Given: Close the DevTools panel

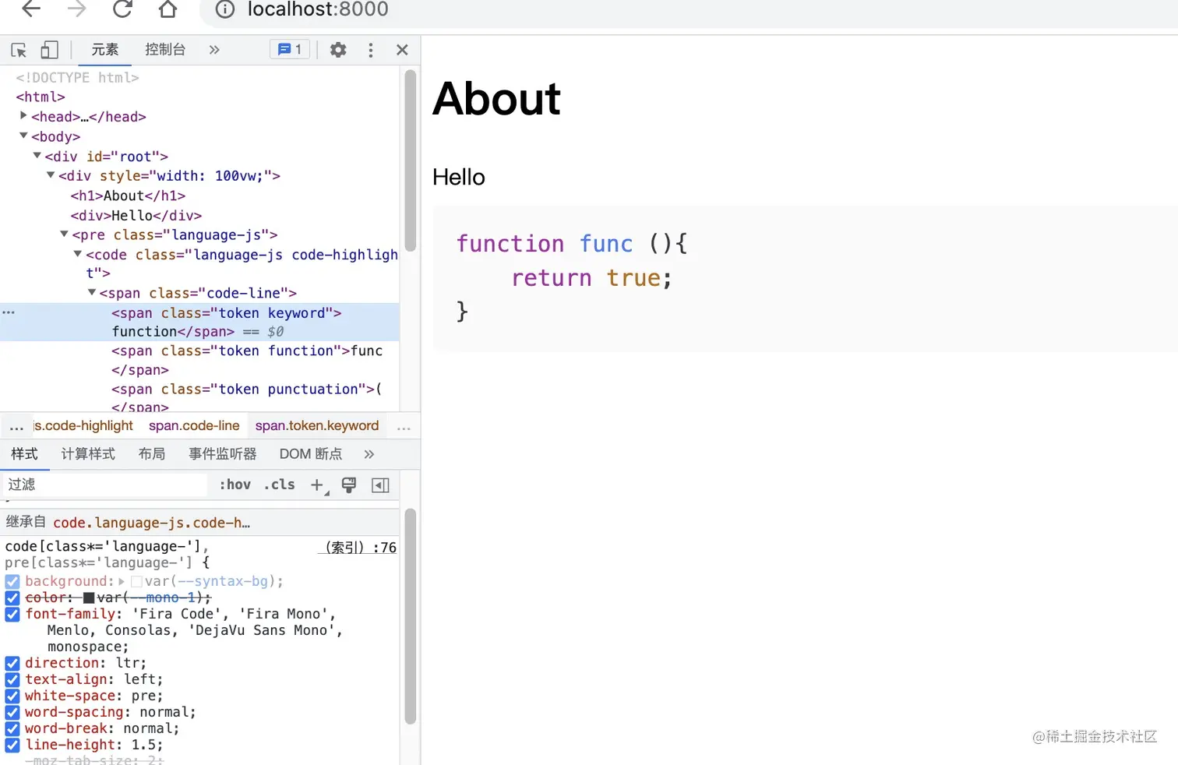Looking at the screenshot, I should coord(402,50).
